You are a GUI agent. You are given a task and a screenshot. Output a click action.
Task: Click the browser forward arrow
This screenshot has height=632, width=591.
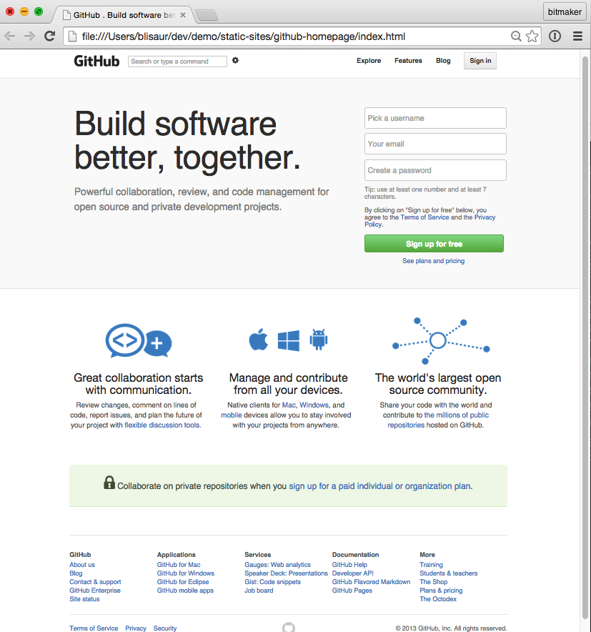coord(29,36)
